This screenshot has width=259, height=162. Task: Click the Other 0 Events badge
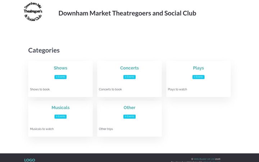coord(129,117)
